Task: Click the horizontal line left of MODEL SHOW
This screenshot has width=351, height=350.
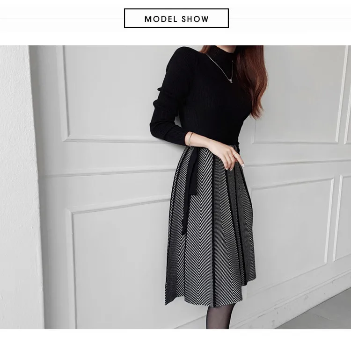Action: [62, 19]
